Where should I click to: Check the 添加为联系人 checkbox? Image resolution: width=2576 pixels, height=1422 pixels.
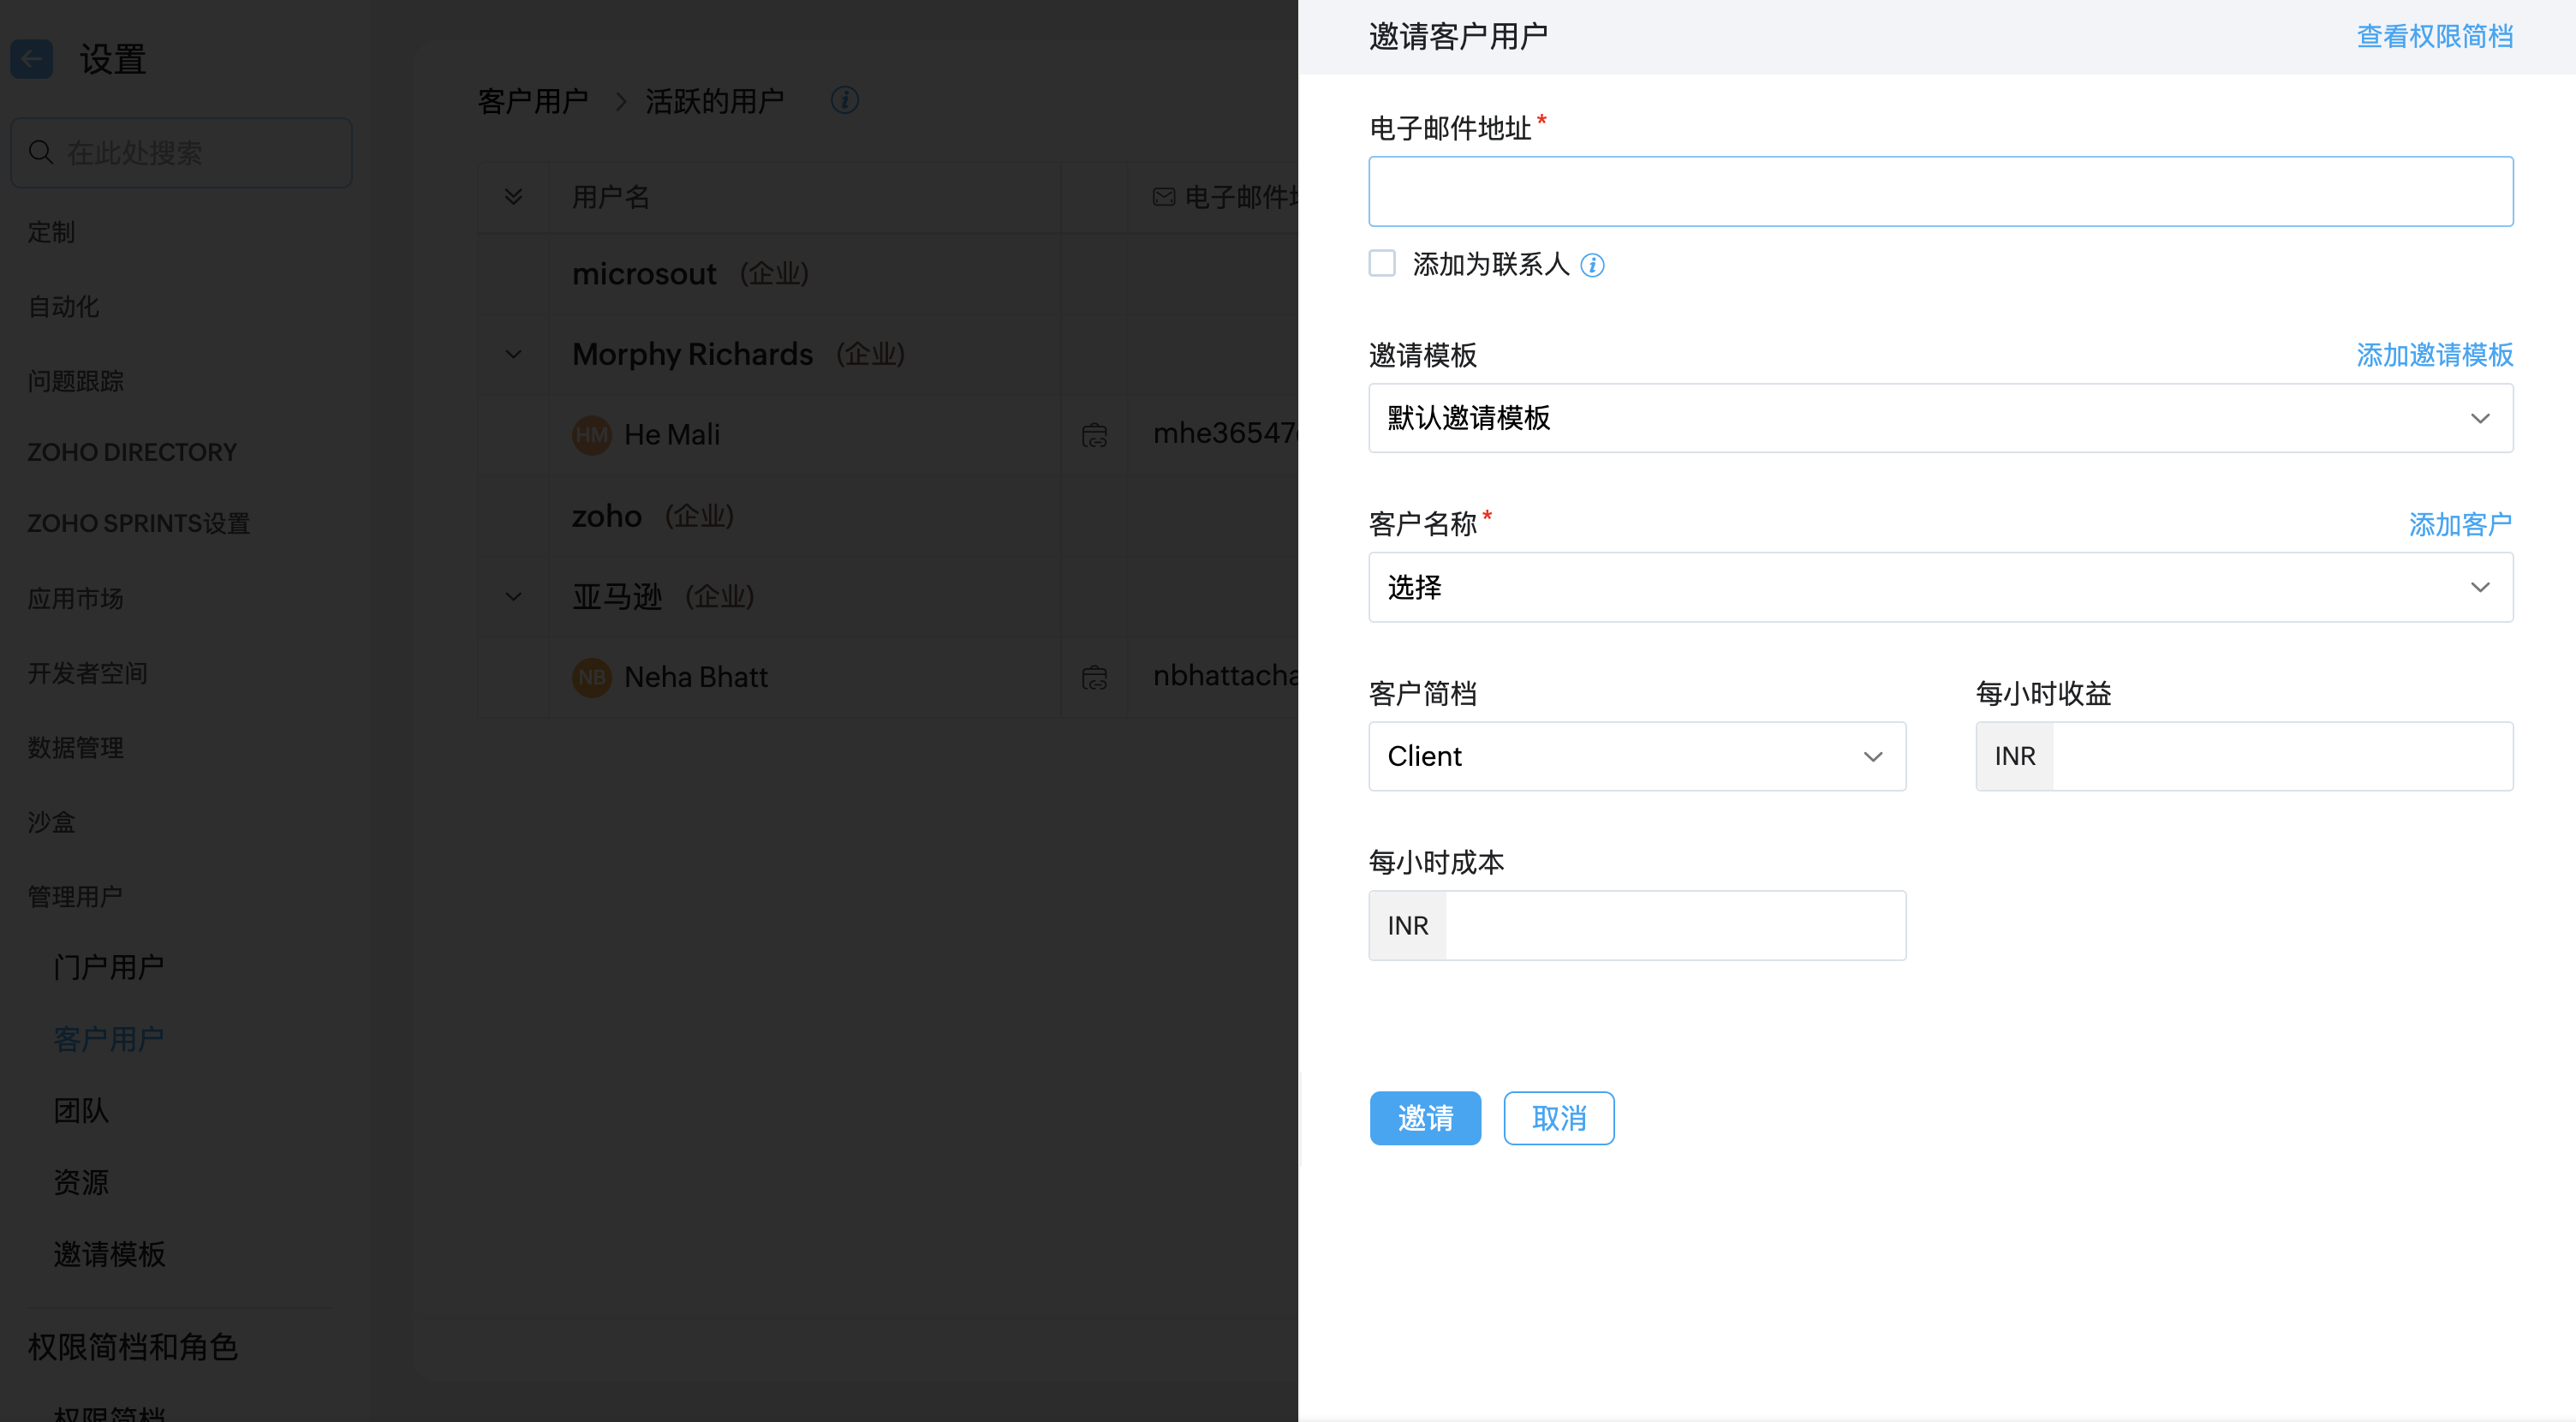point(1382,263)
